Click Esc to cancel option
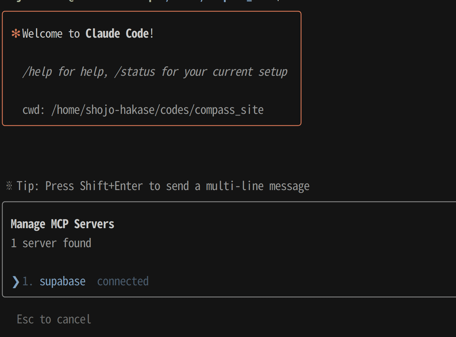This screenshot has width=456, height=337. tap(53, 319)
